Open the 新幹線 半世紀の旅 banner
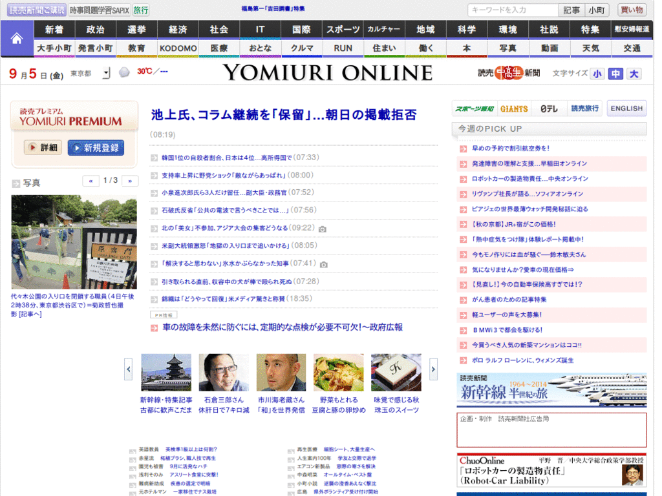 (x=551, y=390)
